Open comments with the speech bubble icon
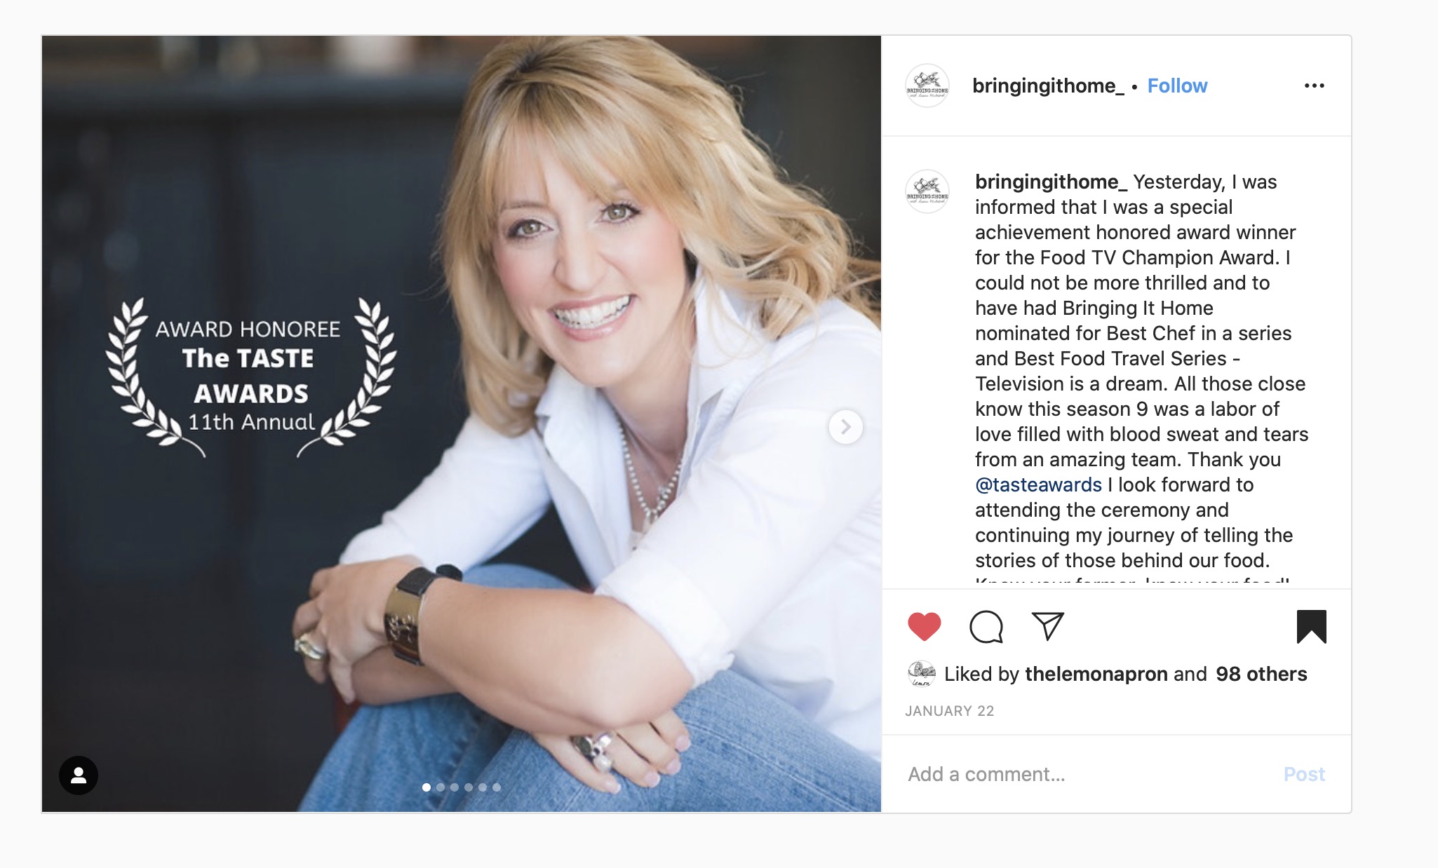 point(986,626)
